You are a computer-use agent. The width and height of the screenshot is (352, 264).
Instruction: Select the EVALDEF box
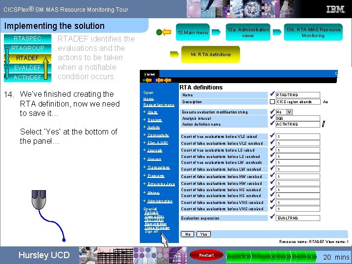coord(27,68)
